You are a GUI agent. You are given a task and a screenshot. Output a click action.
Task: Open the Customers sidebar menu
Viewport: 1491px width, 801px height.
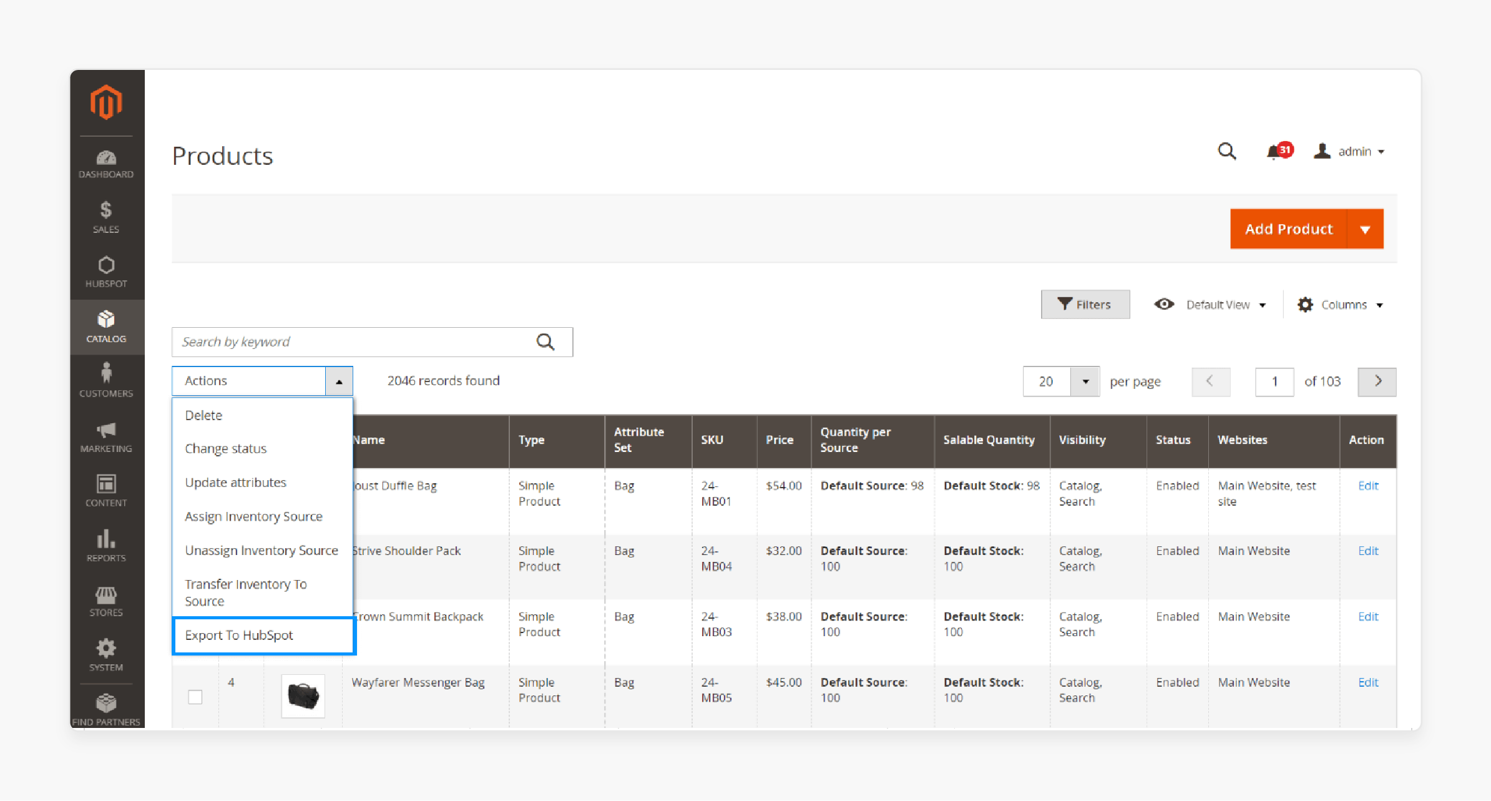pyautogui.click(x=106, y=381)
